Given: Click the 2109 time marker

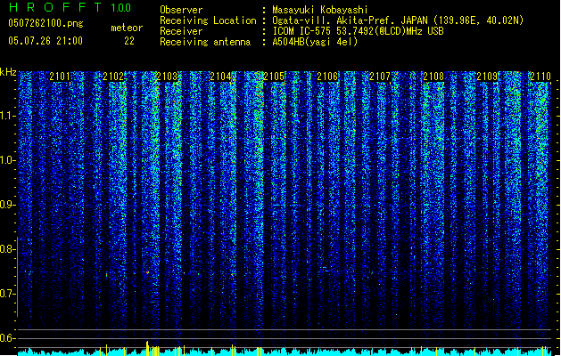Looking at the screenshot, I should 487,77.
